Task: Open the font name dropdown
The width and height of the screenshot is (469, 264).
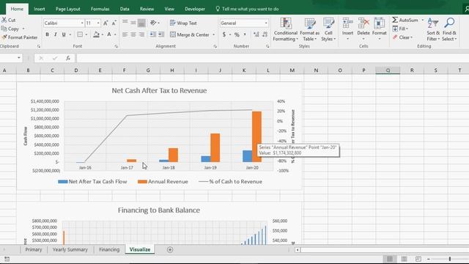Action: (x=82, y=23)
